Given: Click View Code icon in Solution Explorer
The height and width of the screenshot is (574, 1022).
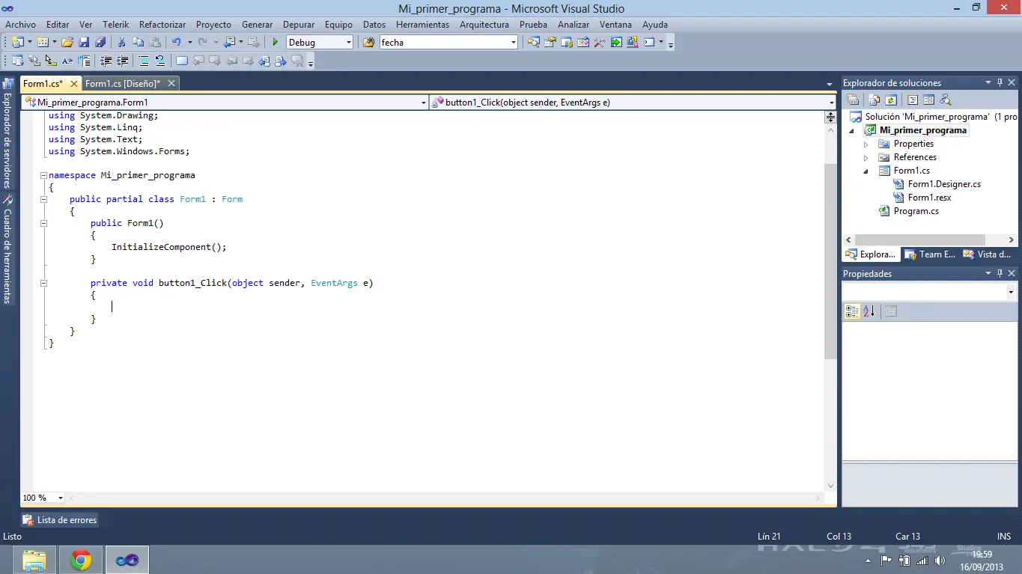Looking at the screenshot, I should pos(913,100).
